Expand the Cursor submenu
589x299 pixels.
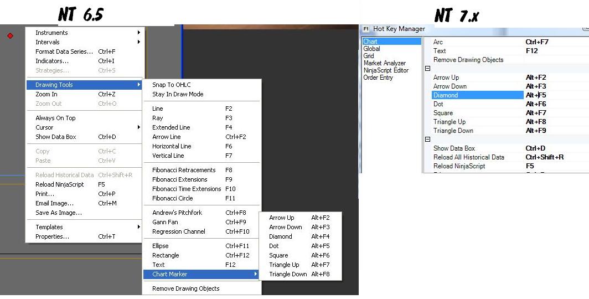[x=86, y=127]
